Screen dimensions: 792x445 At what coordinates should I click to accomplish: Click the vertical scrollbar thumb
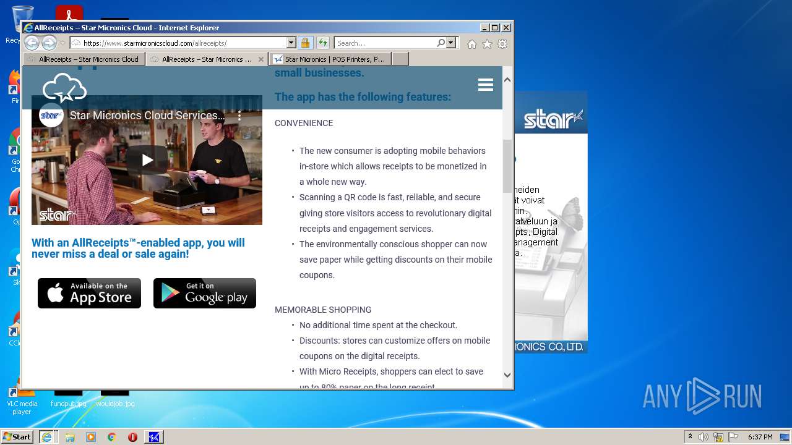click(507, 166)
